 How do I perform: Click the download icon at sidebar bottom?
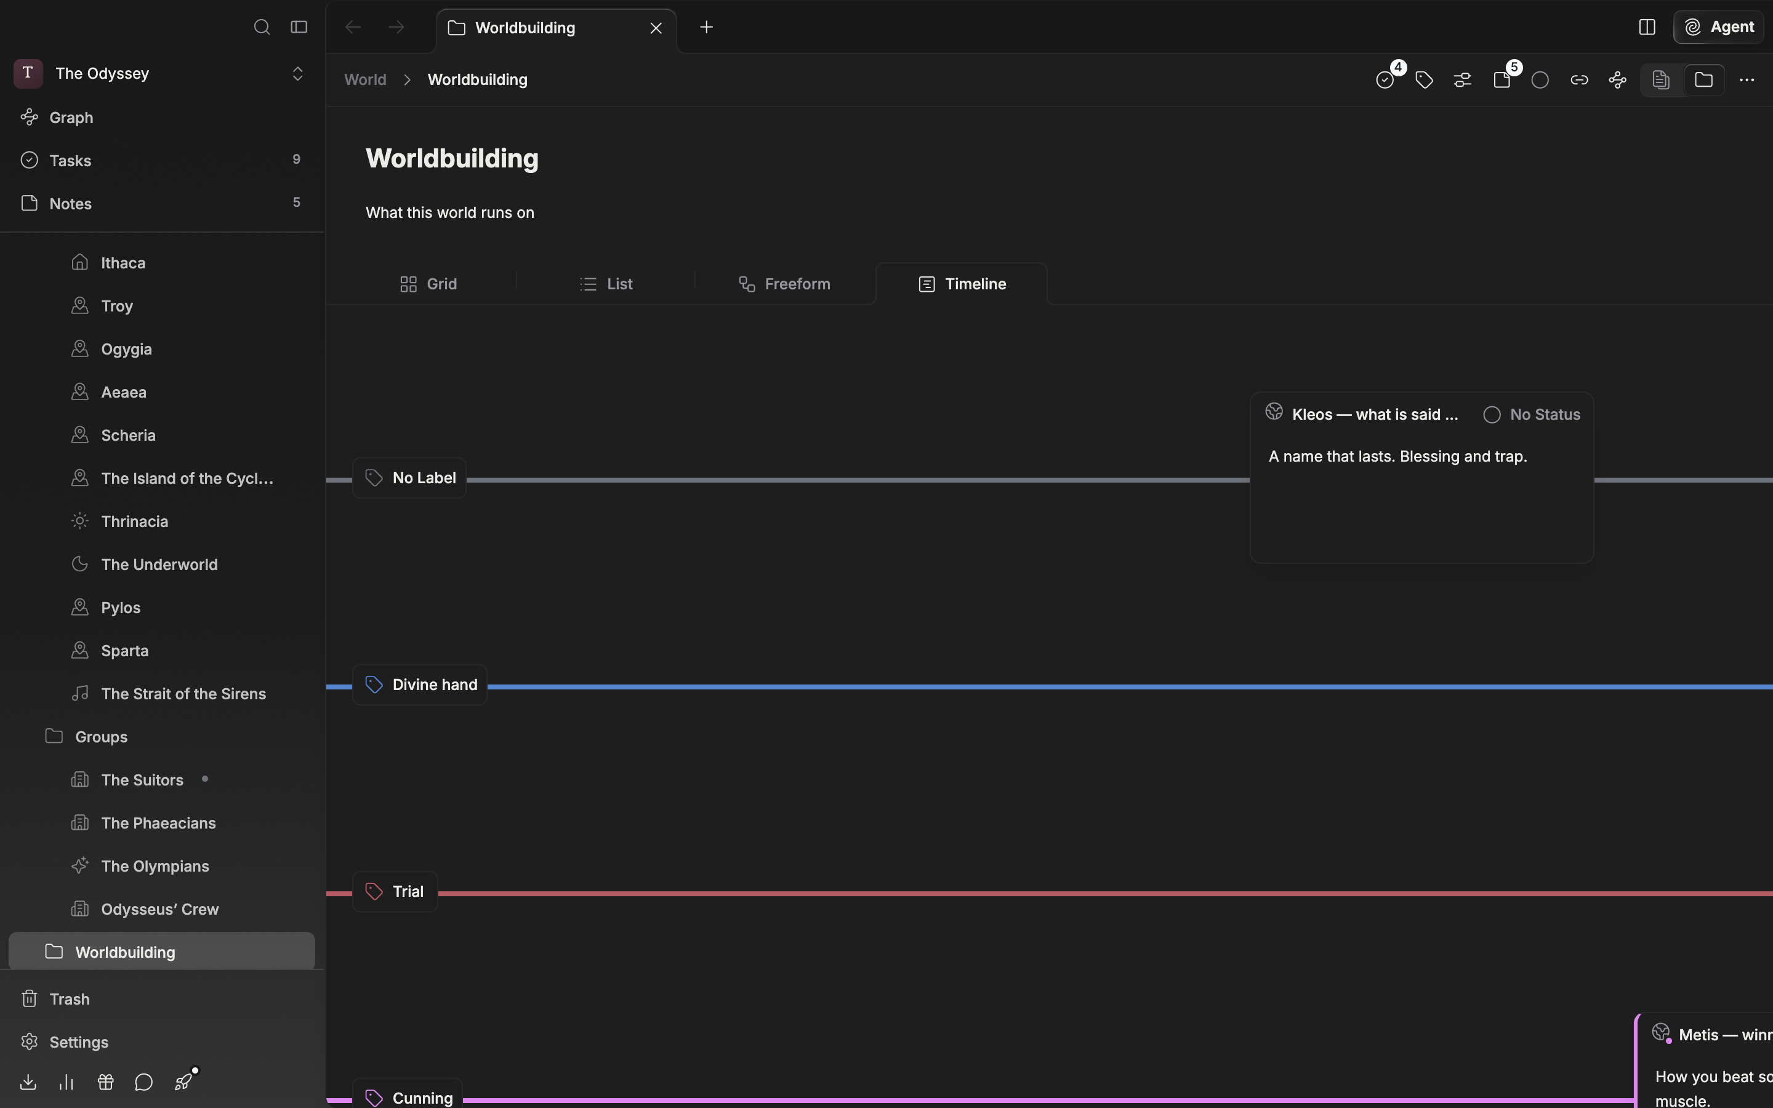[x=28, y=1082]
